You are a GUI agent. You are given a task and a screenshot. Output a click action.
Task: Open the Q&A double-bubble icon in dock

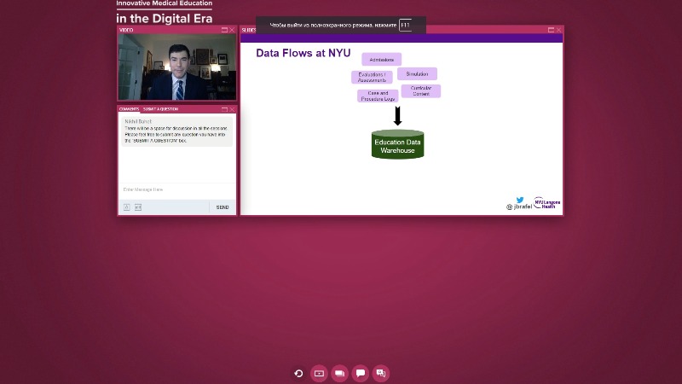[381, 373]
